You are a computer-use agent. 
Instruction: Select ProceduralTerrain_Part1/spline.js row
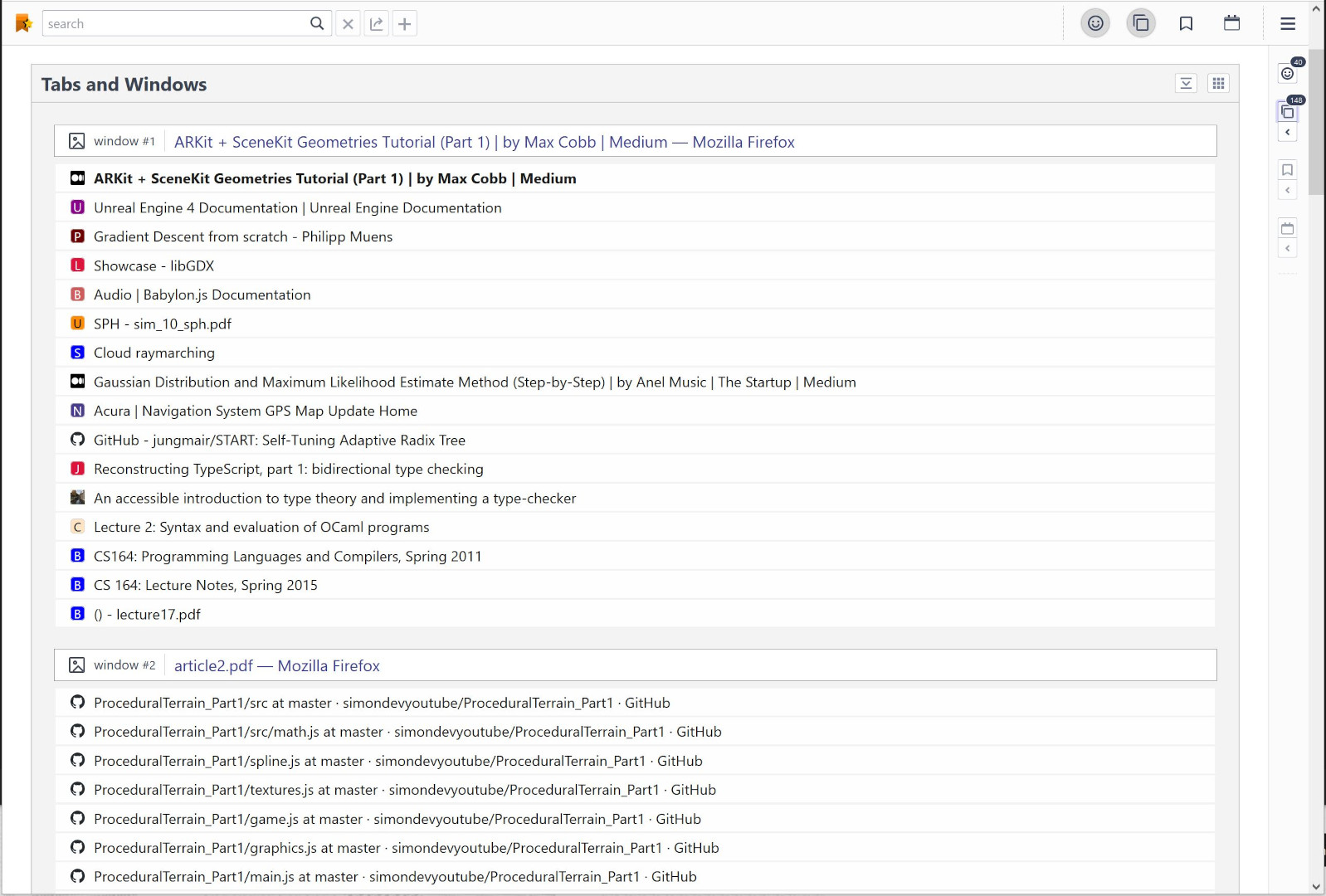pos(636,761)
